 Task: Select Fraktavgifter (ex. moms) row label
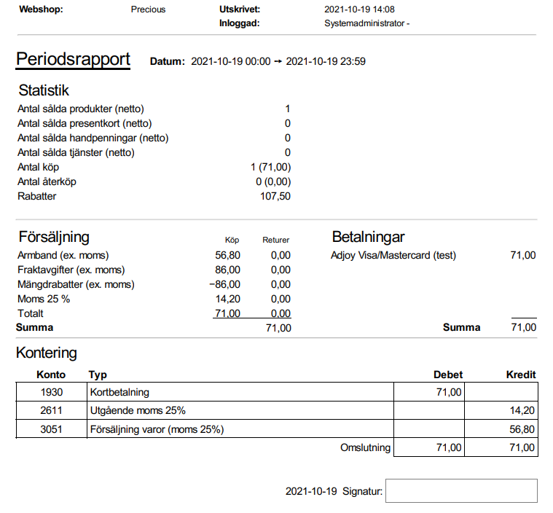click(x=71, y=270)
